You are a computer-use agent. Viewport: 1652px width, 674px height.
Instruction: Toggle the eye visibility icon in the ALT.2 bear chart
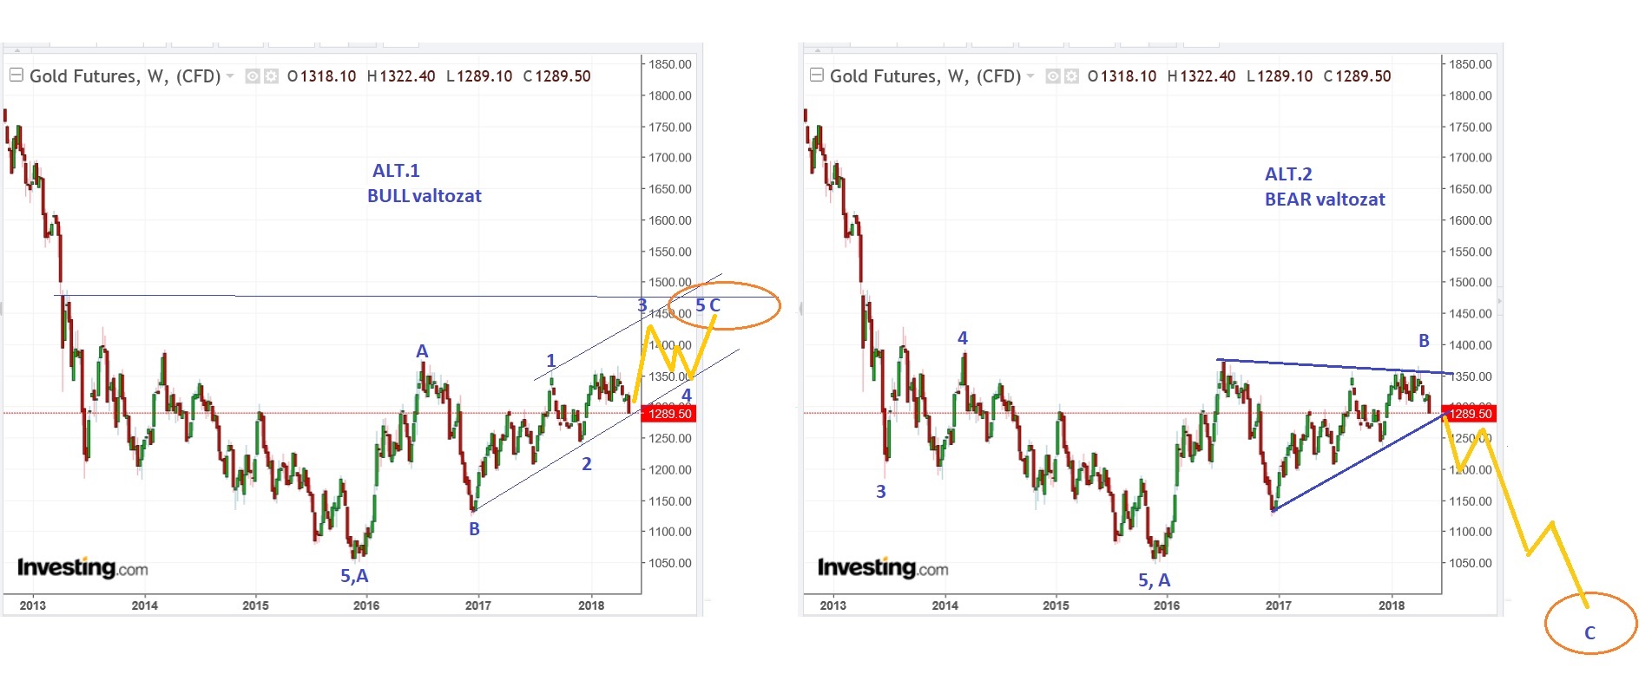click(x=1053, y=76)
